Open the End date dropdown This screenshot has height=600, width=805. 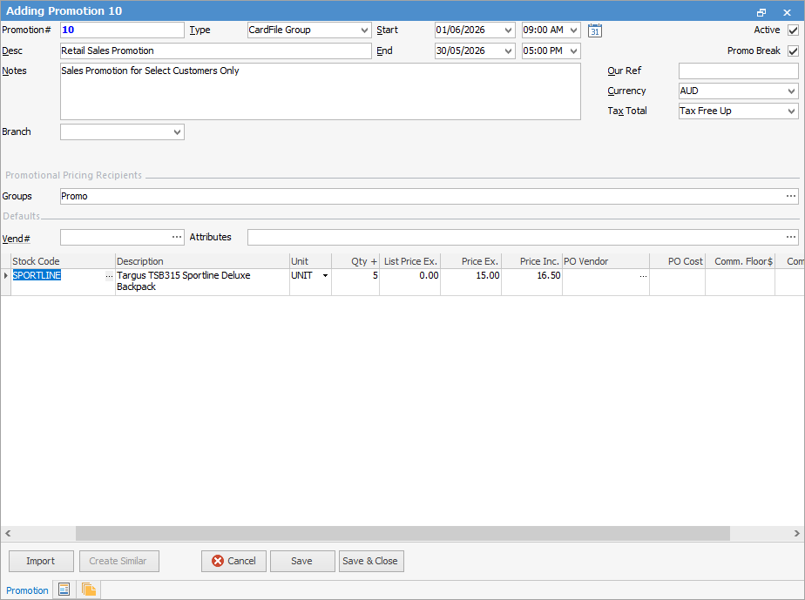(x=508, y=51)
